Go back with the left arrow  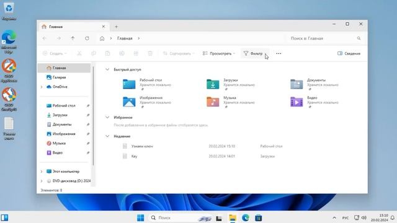[x=45, y=38]
